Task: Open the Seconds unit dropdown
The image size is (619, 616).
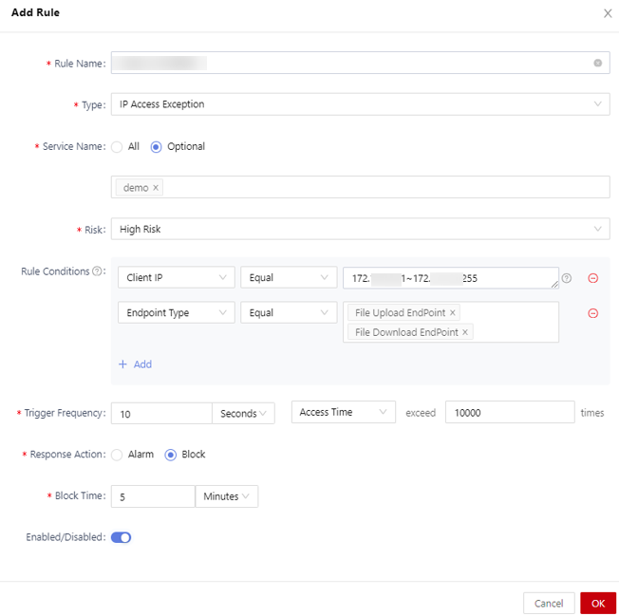Action: pos(243,414)
